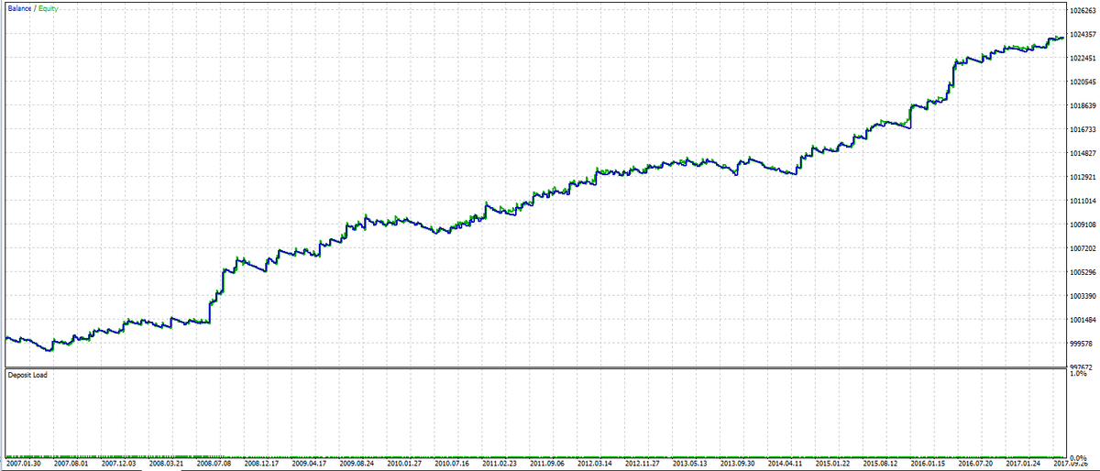Click the 1020545 axis value
Image resolution: width=1100 pixels, height=471 pixels.
pyautogui.click(x=1083, y=82)
